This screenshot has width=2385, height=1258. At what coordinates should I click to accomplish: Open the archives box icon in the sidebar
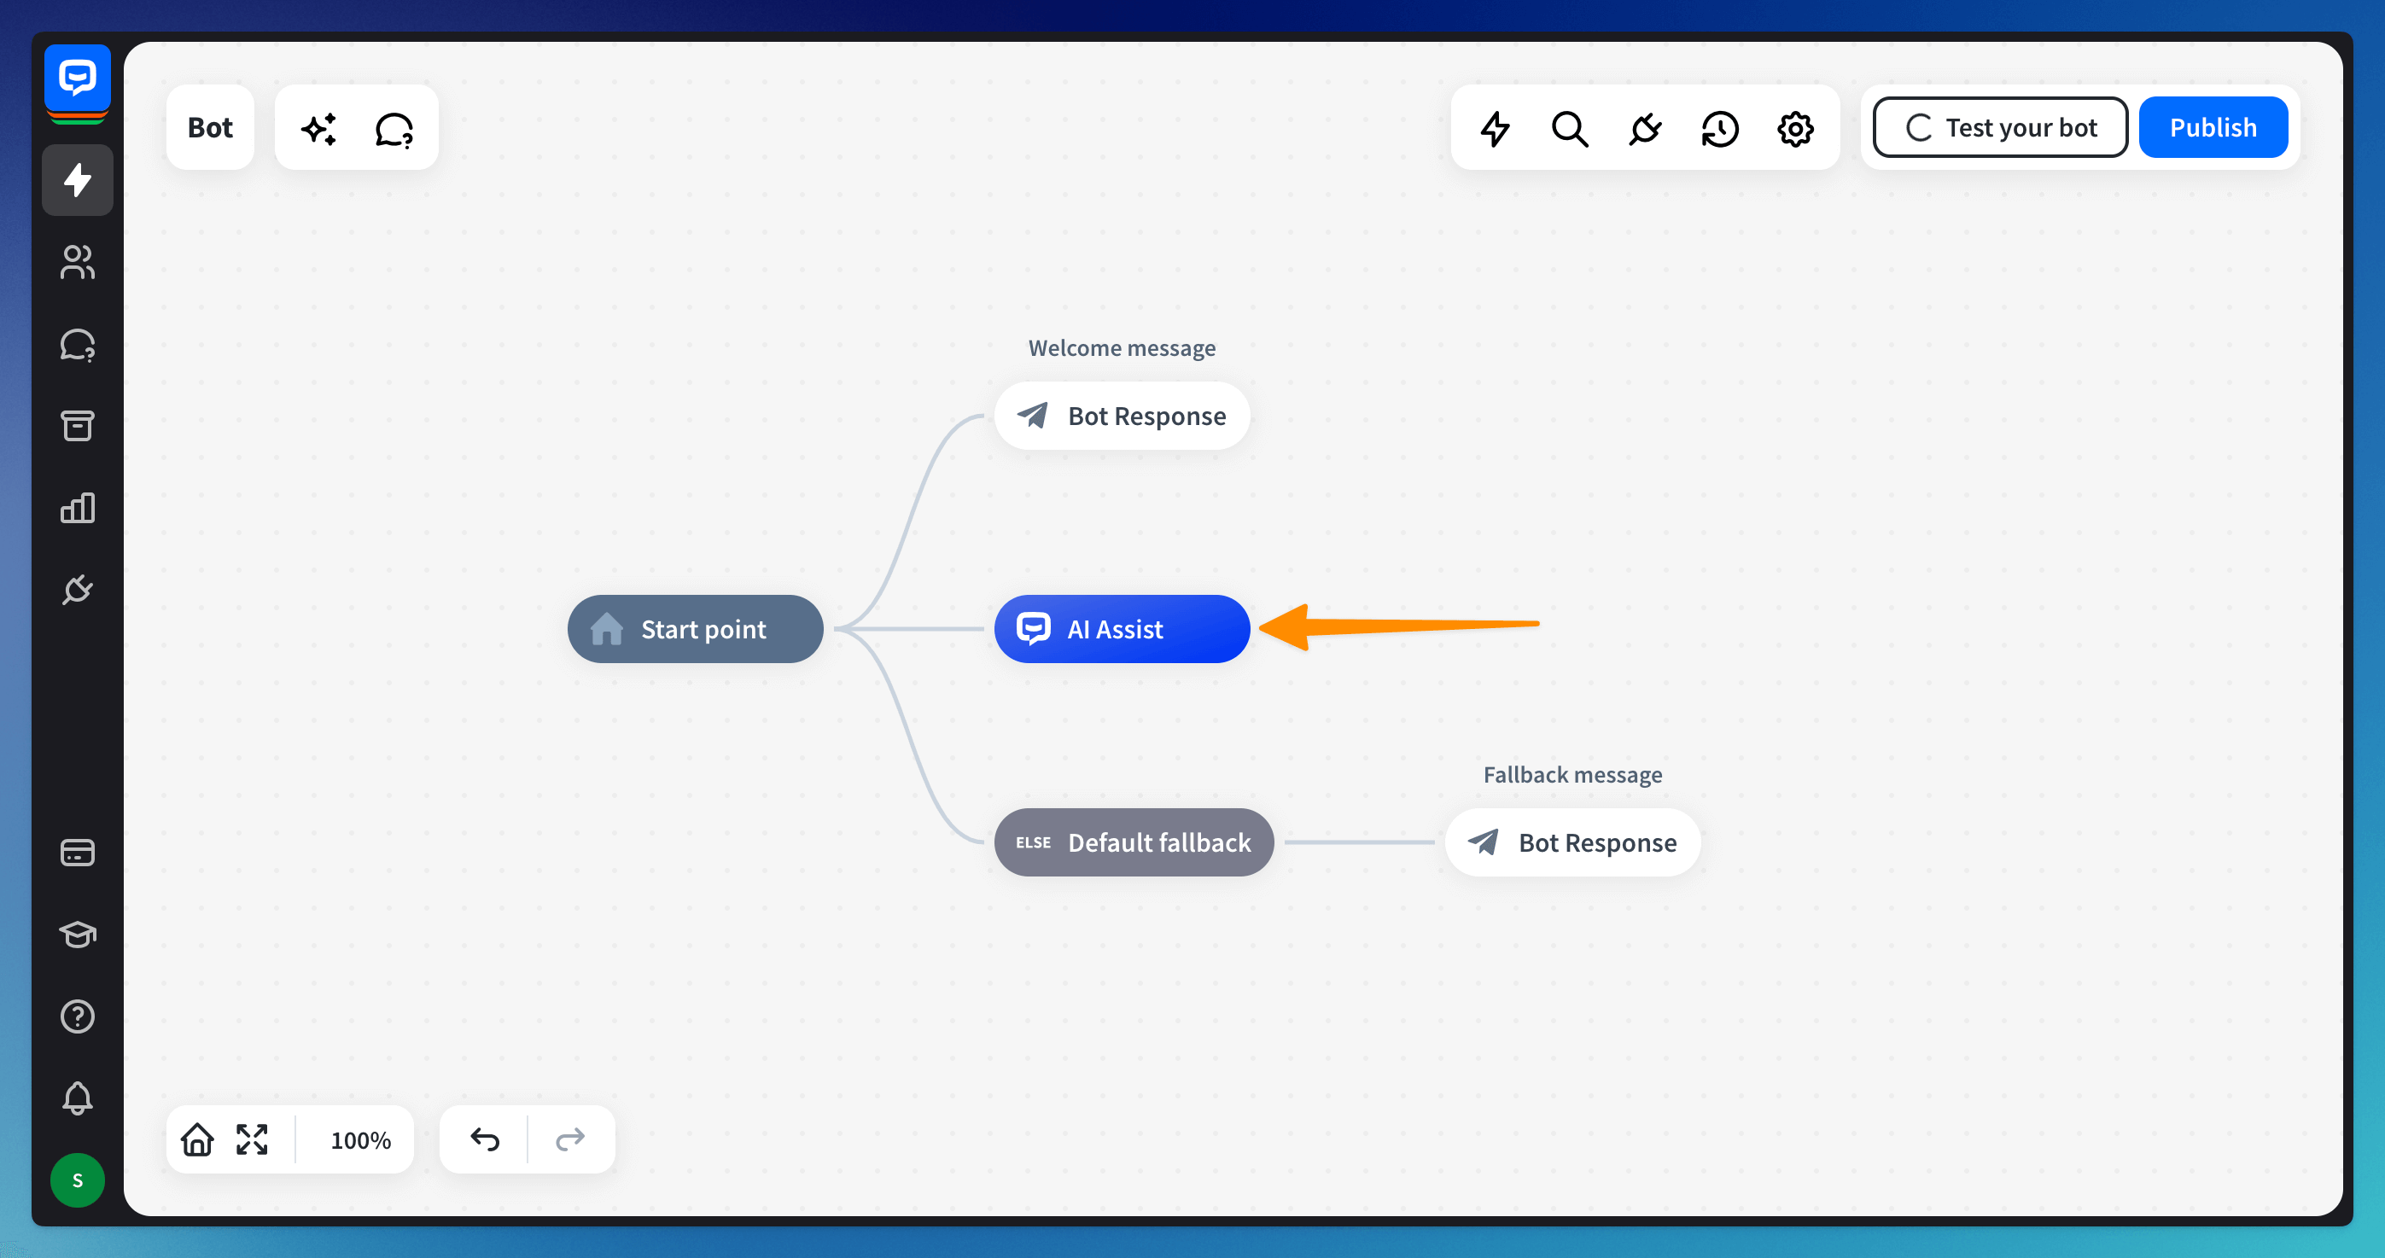click(77, 426)
